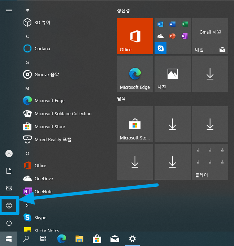234x246 pixels.
Task: Click the Power button icon
Action: point(9,223)
